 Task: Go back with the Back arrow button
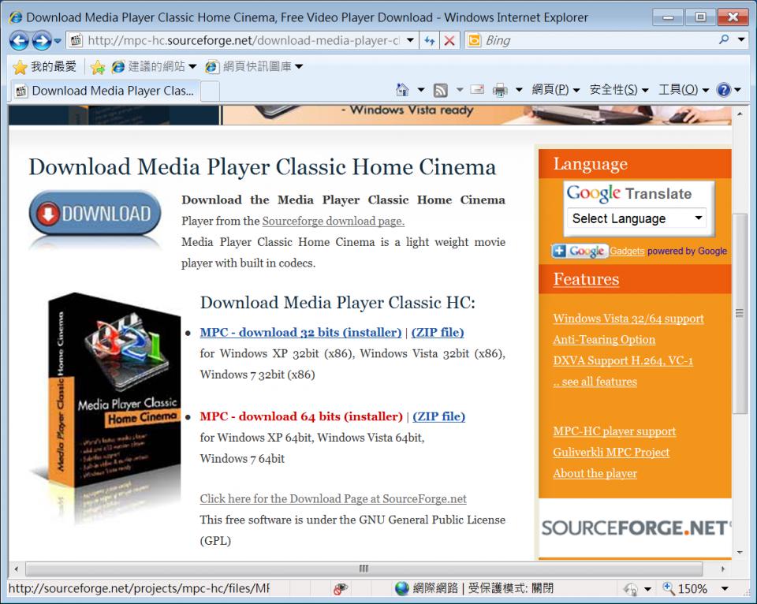pyautogui.click(x=19, y=40)
